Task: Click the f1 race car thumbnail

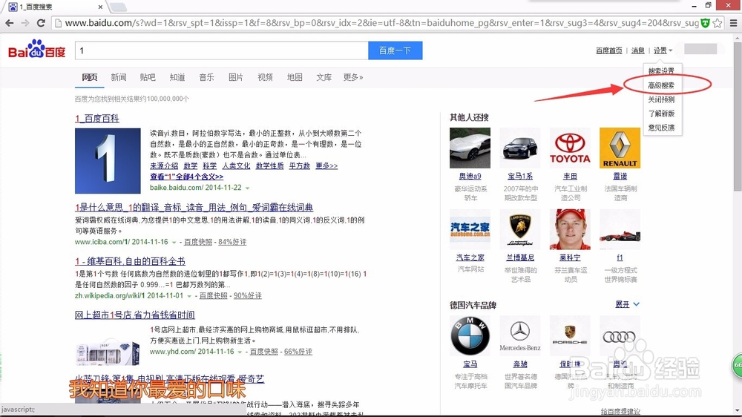Action: [x=620, y=229]
